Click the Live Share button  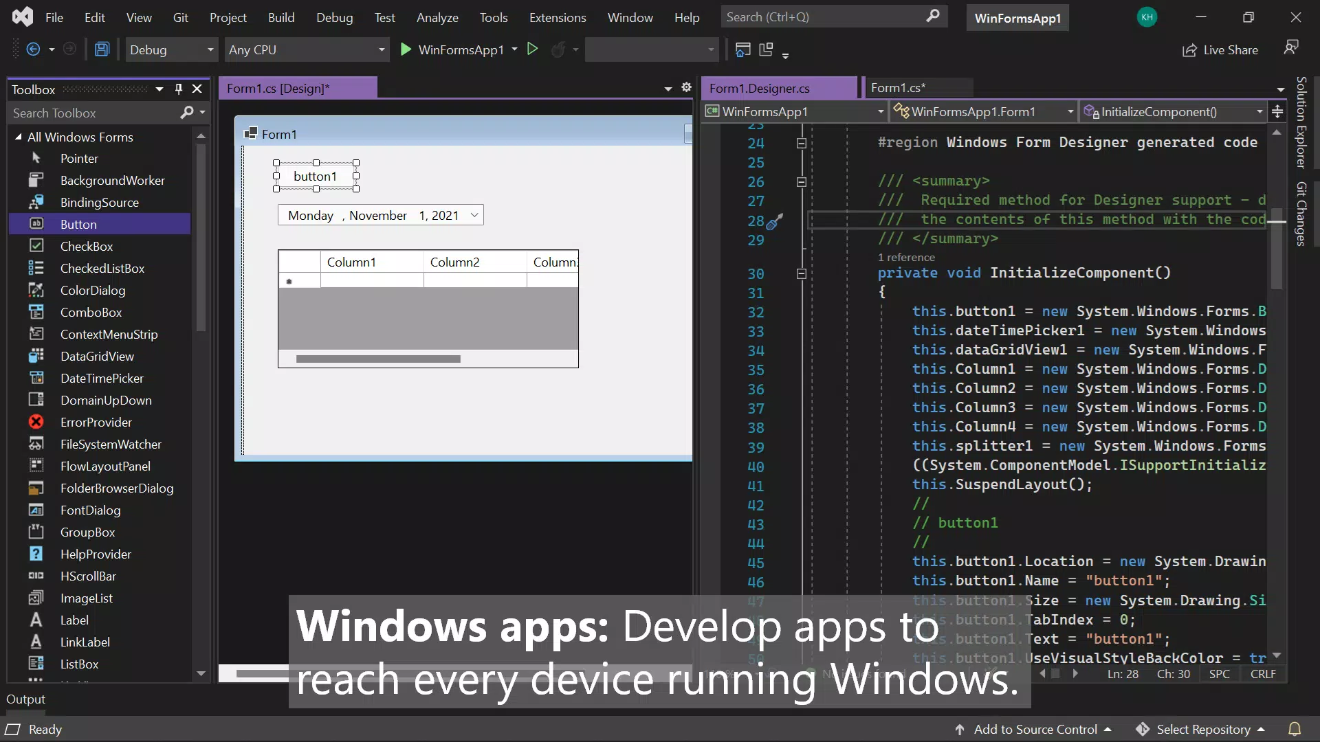click(x=1220, y=49)
